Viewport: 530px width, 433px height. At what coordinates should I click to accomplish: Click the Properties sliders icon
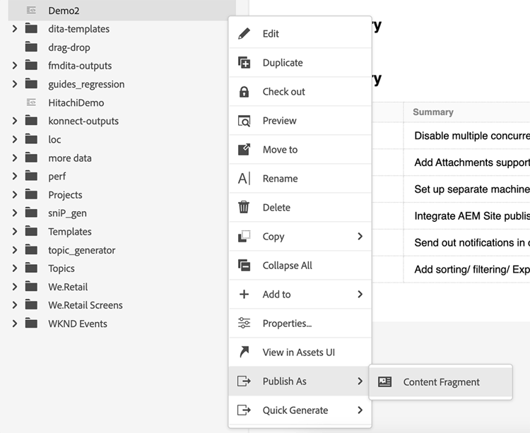click(x=245, y=324)
